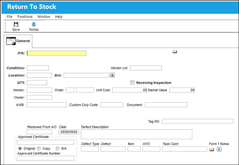Click the Tag NO input field
Screen dimensions: 239x165
(x=198, y=121)
